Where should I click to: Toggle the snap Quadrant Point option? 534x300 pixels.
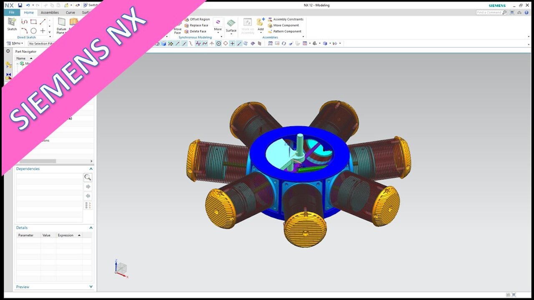[225, 43]
